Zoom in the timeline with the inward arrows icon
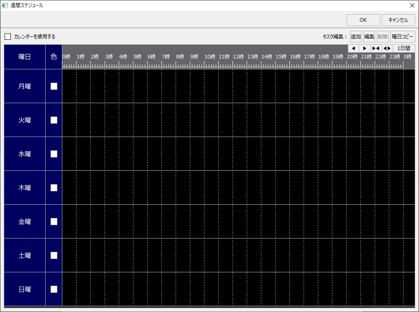 click(x=376, y=48)
